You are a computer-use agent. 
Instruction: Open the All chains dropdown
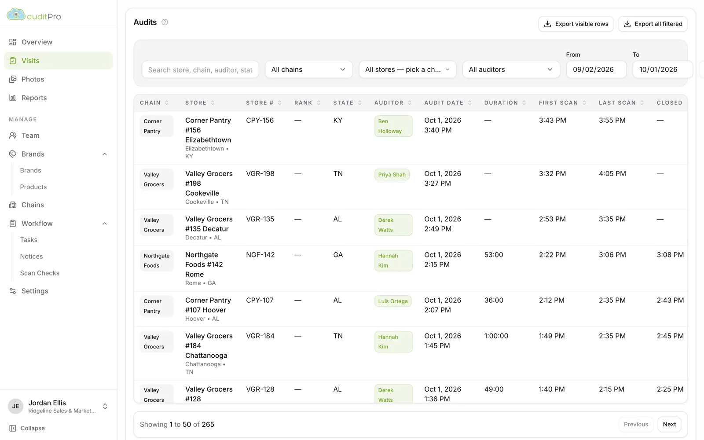tap(309, 70)
